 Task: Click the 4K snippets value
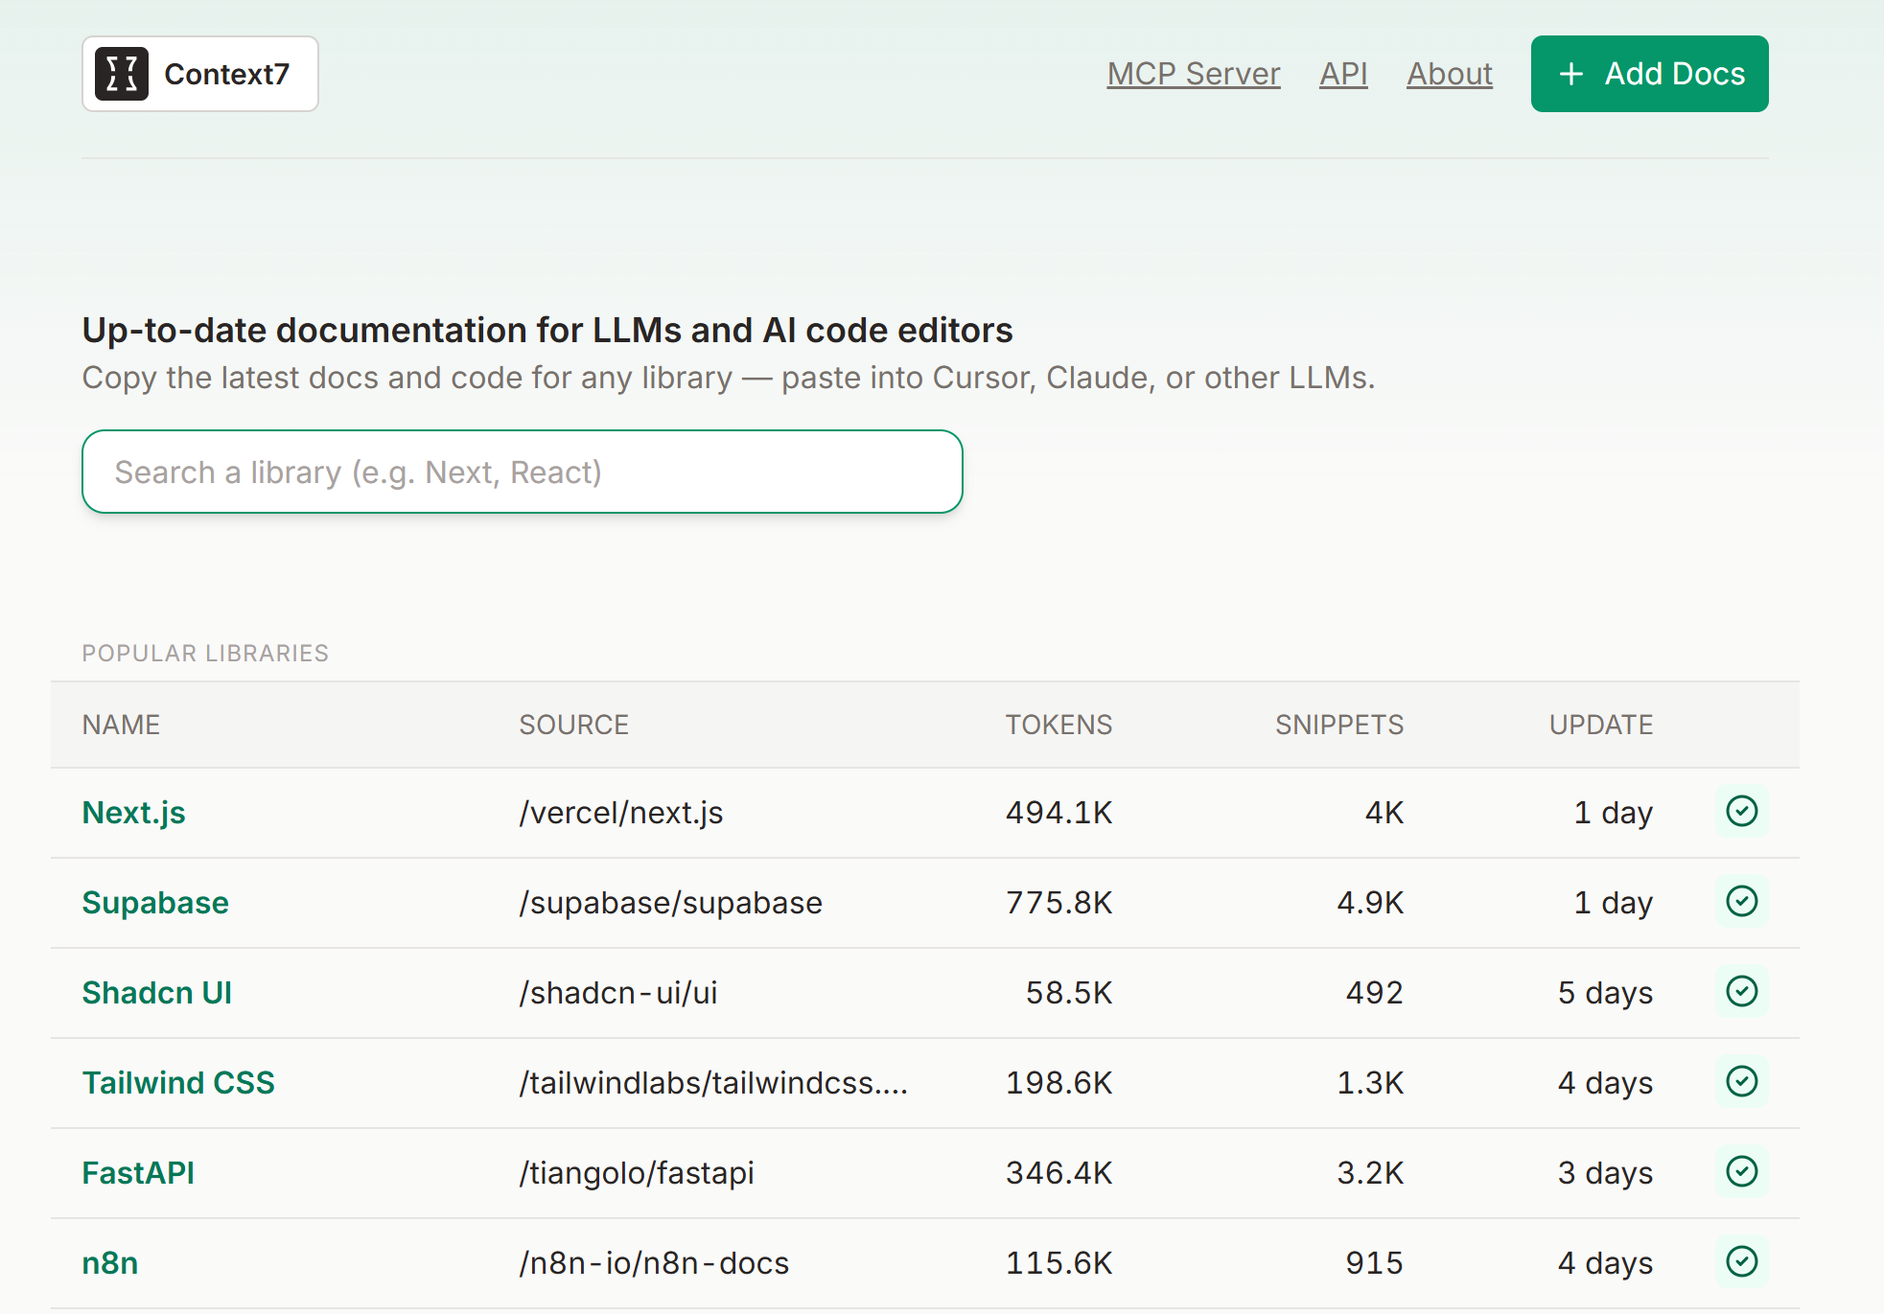coord(1384,813)
